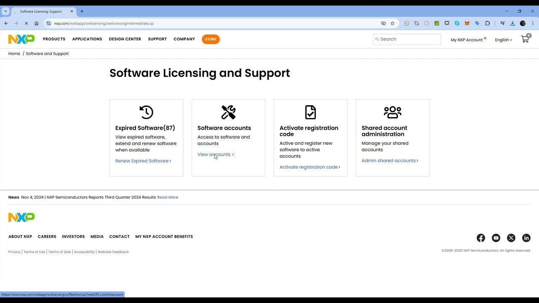This screenshot has height=303, width=539.
Task: Click the Shared account people icon
Action: point(392,112)
